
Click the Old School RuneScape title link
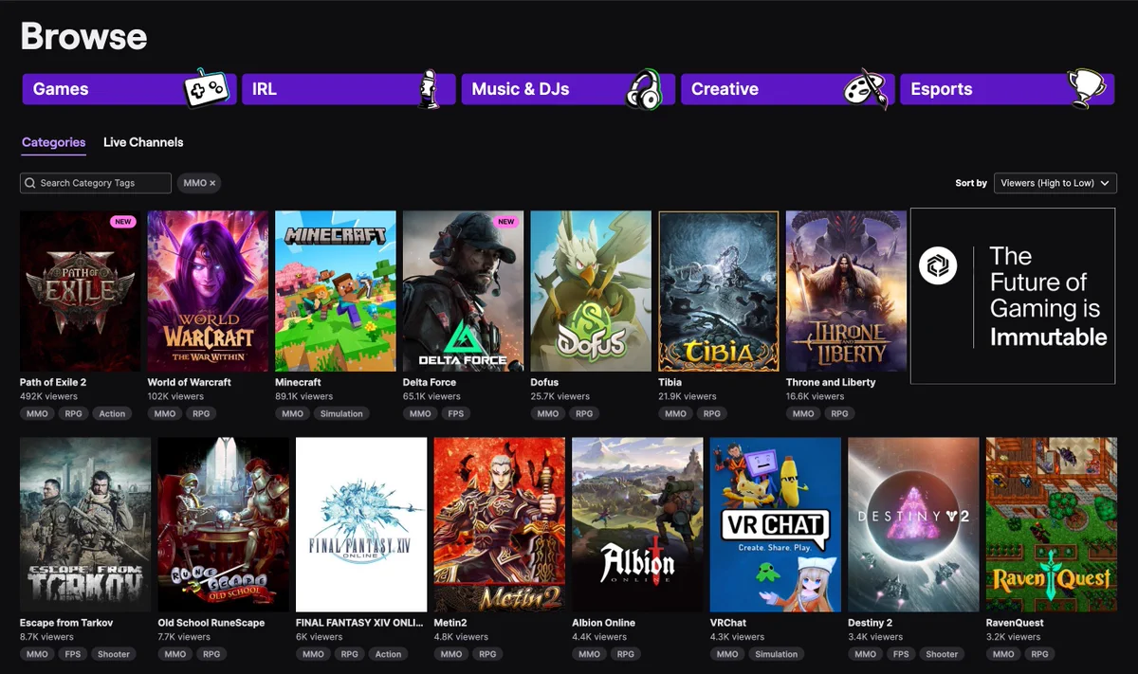coord(211,623)
